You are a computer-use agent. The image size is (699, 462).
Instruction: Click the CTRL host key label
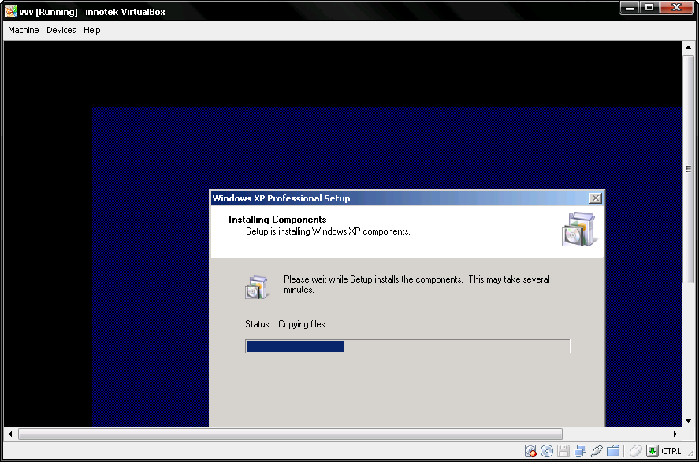pos(671,451)
